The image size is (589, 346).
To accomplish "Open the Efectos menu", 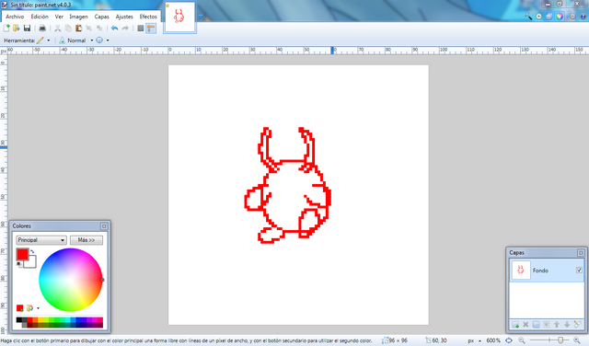I will (x=148, y=17).
